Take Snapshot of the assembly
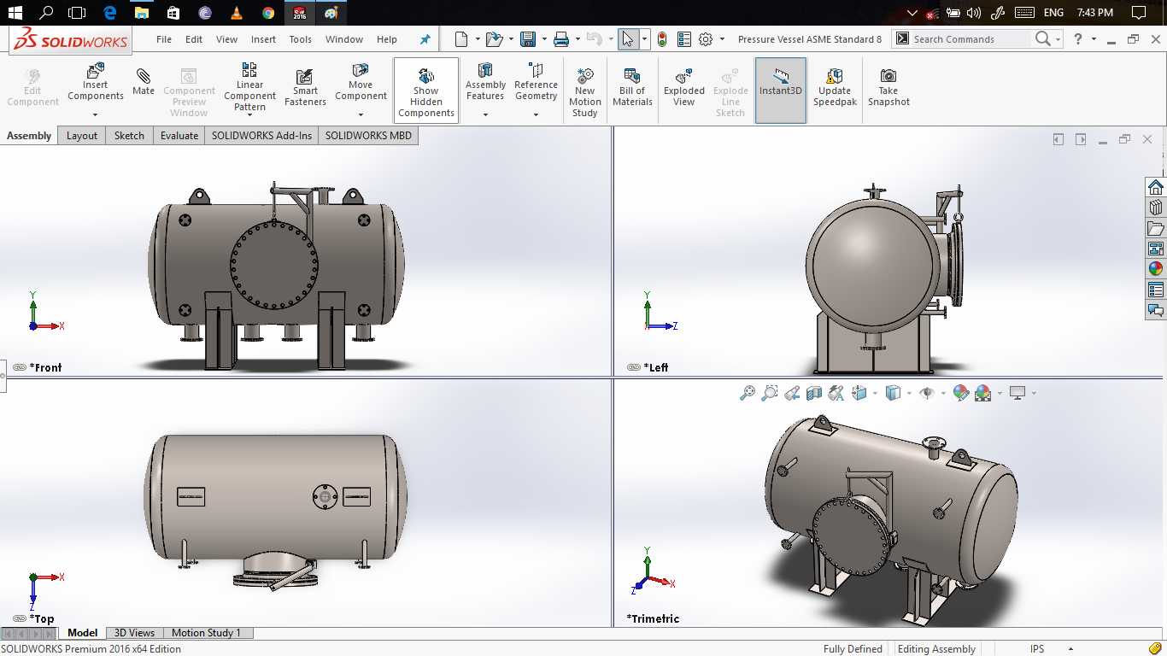1167x656 pixels. (x=888, y=86)
